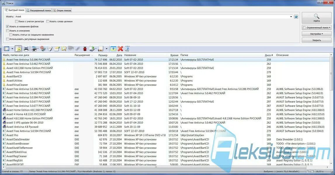The image size is (335, 175).
Task: Click the Avast!RegEdit file icon
Action: click(x=4, y=160)
